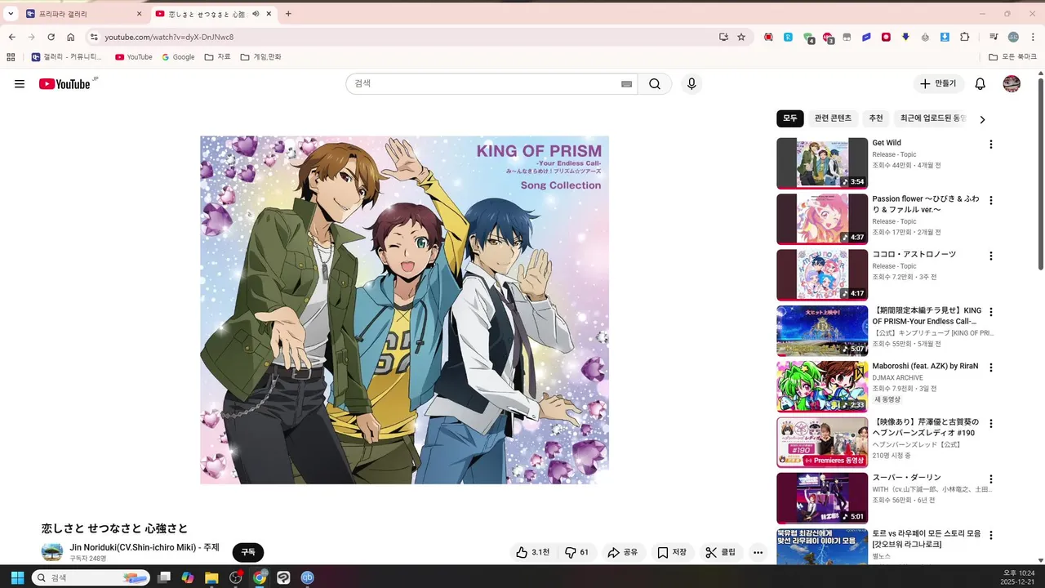Open the media control toolbar icon
The height and width of the screenshot is (588, 1045).
(994, 37)
